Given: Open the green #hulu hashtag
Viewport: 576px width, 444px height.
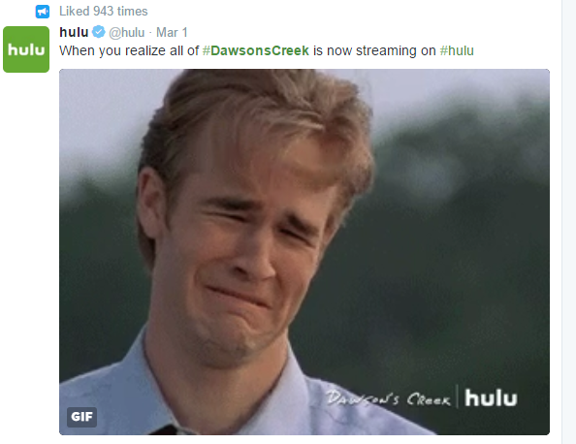Looking at the screenshot, I should coord(457,50).
